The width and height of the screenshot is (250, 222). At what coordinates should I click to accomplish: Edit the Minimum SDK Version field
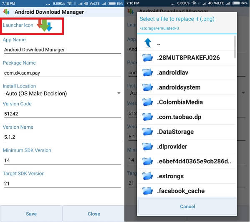(x=63, y=160)
